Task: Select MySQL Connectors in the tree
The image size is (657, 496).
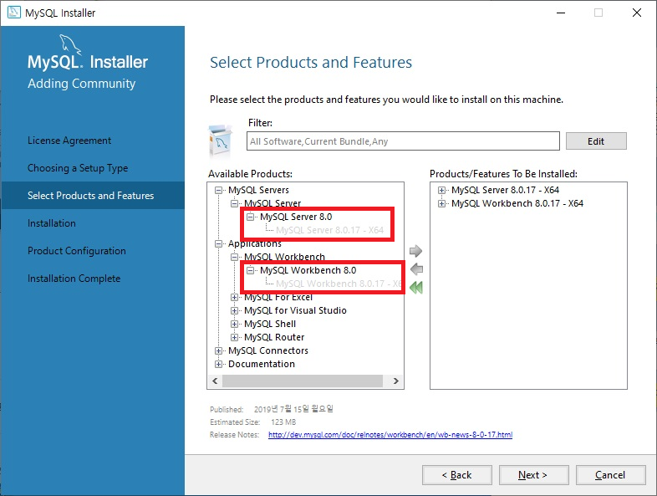Action: pos(268,350)
